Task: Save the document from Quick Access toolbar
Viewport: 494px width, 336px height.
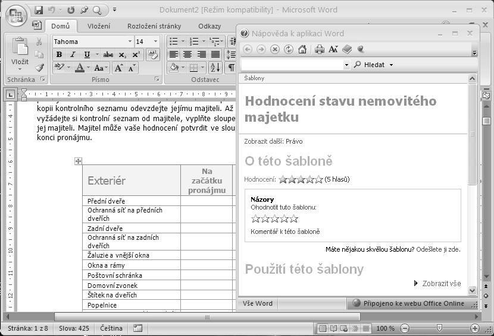Action: (x=39, y=10)
